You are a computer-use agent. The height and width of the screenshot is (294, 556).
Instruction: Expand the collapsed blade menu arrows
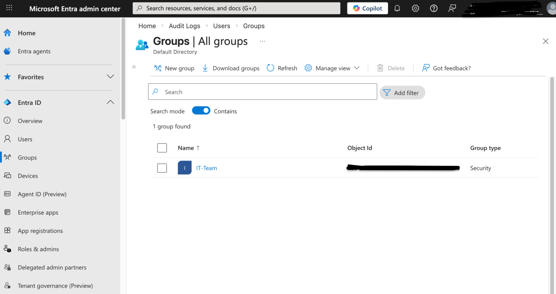[x=134, y=67]
